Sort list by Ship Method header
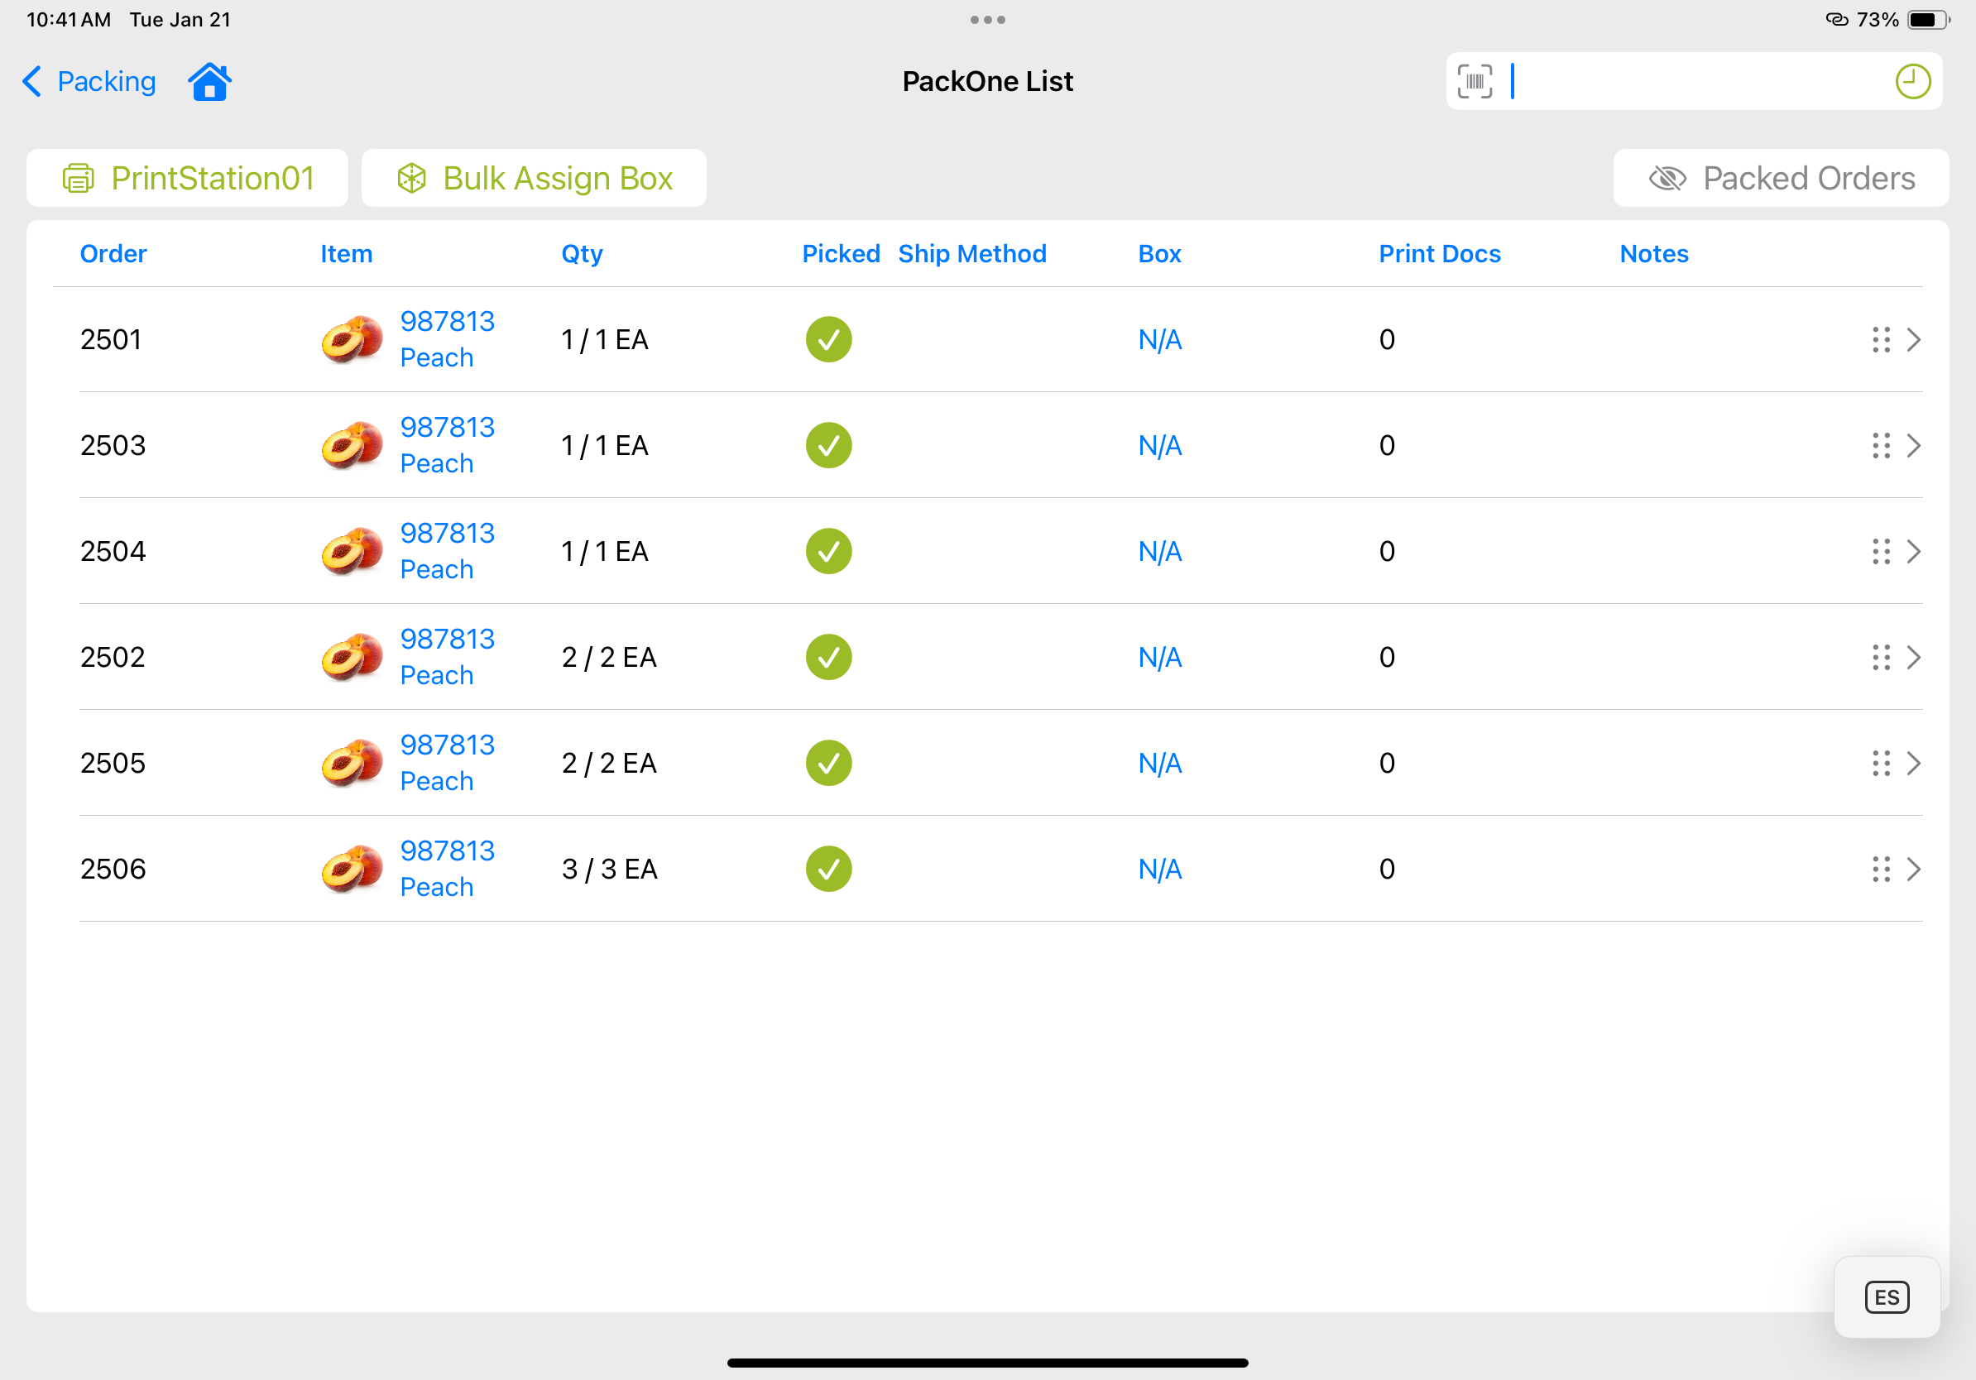The width and height of the screenshot is (1976, 1380). [971, 254]
